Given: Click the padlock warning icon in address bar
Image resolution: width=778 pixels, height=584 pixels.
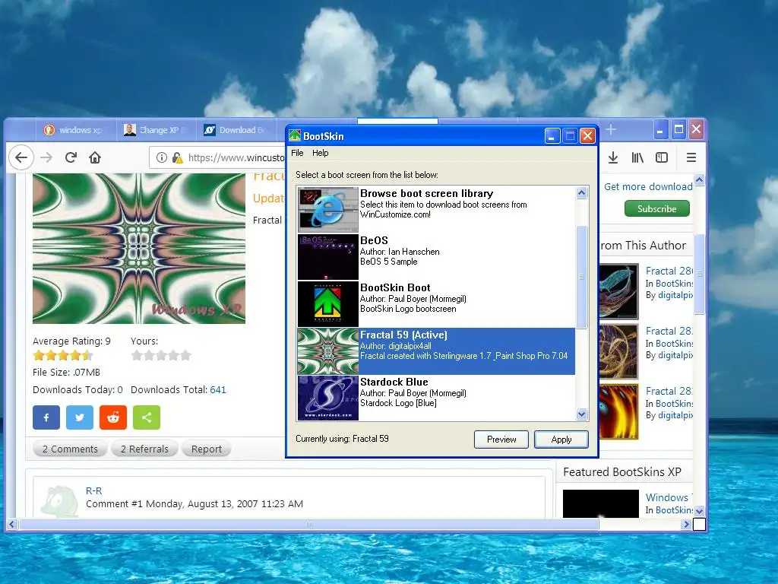Looking at the screenshot, I should point(177,158).
